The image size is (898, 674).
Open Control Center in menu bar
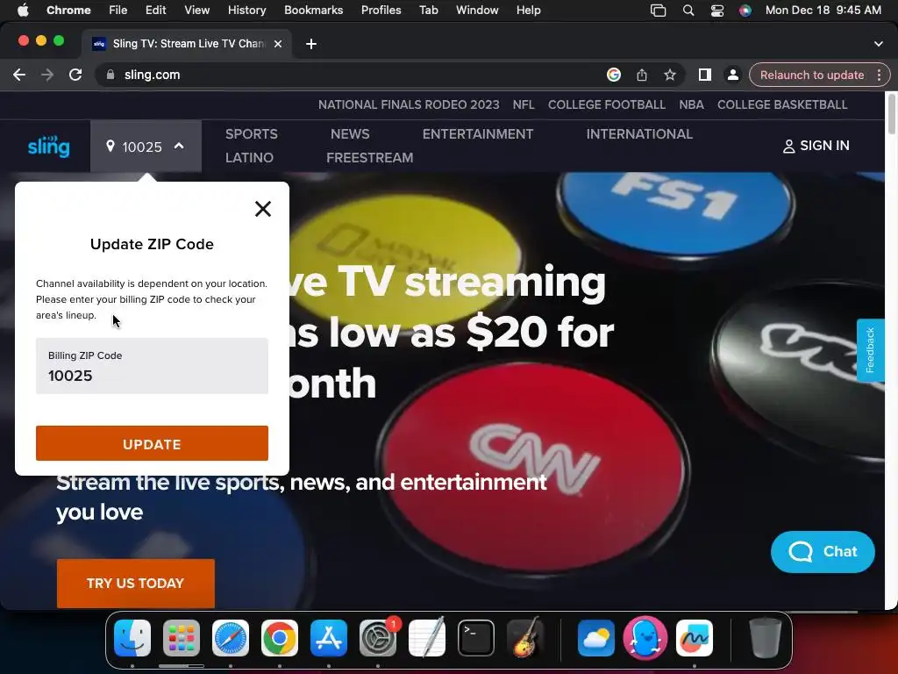point(717,11)
